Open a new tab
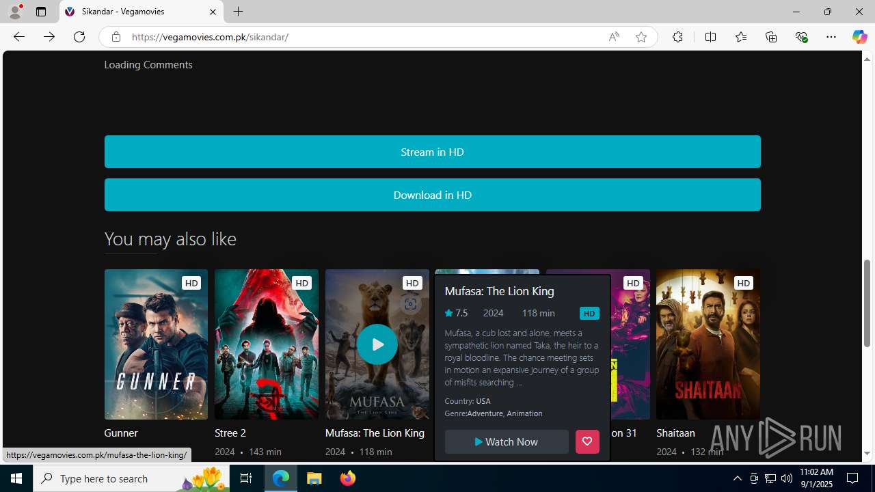 click(238, 12)
